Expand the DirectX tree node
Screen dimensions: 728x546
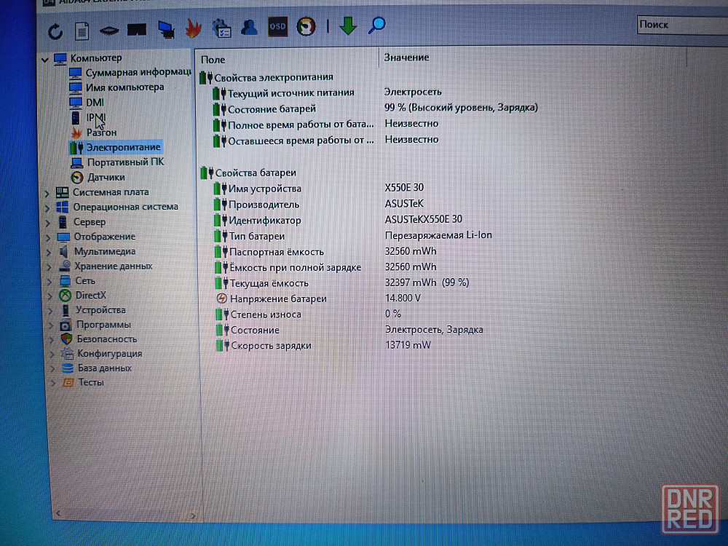click(x=50, y=296)
